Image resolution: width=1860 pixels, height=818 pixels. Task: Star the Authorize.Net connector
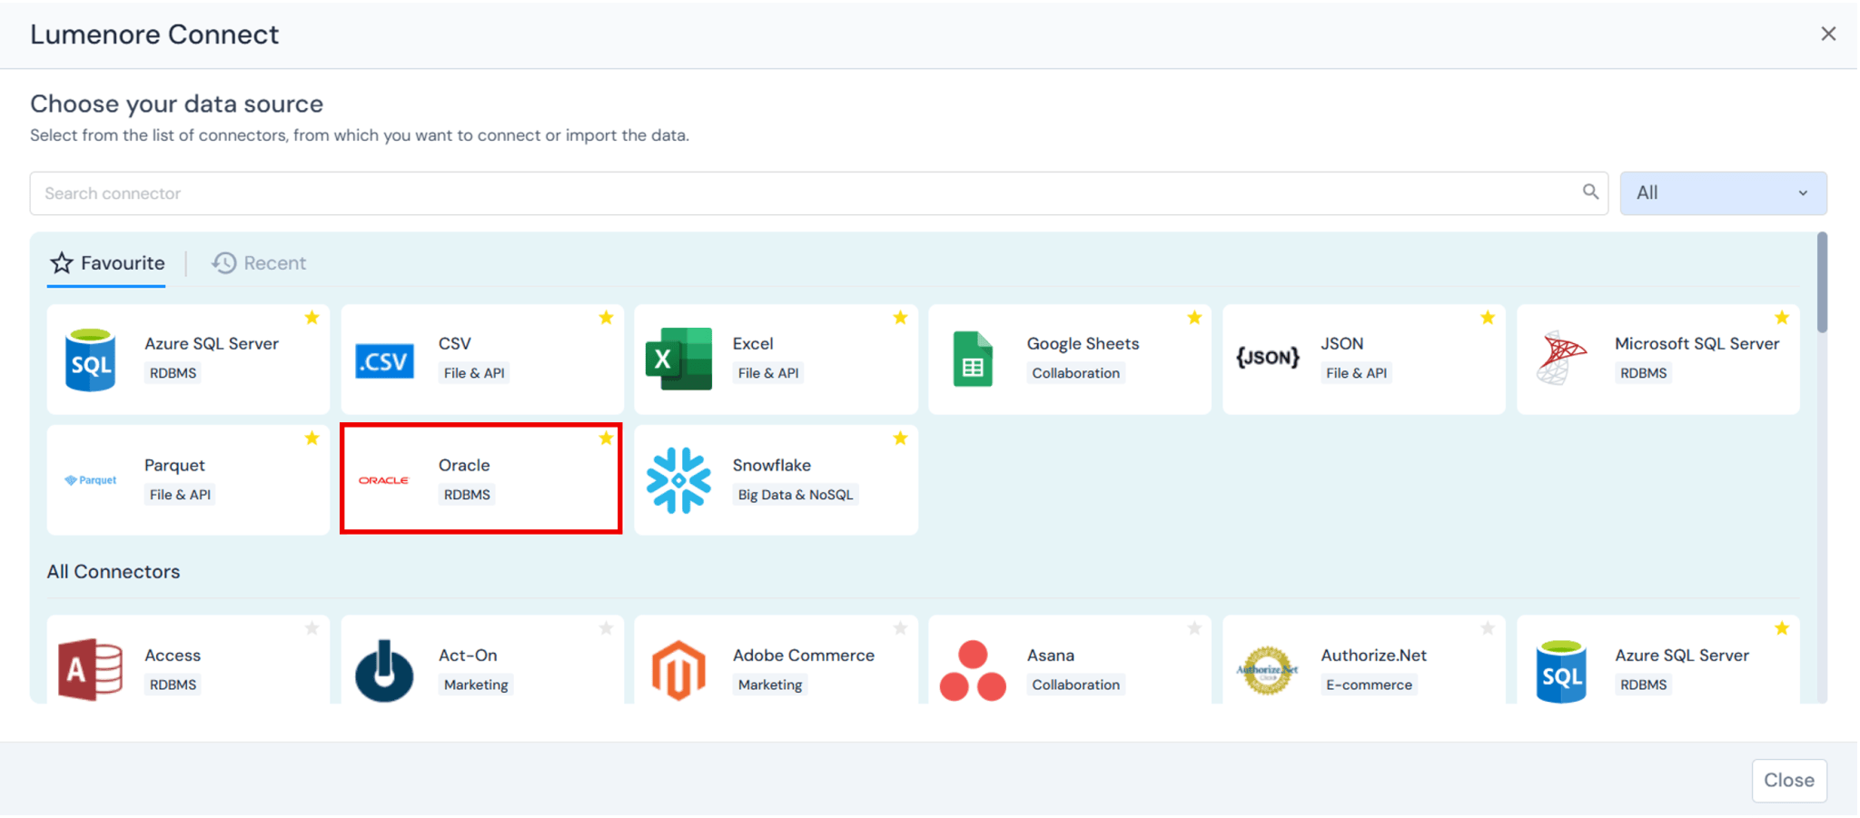pyautogui.click(x=1488, y=628)
